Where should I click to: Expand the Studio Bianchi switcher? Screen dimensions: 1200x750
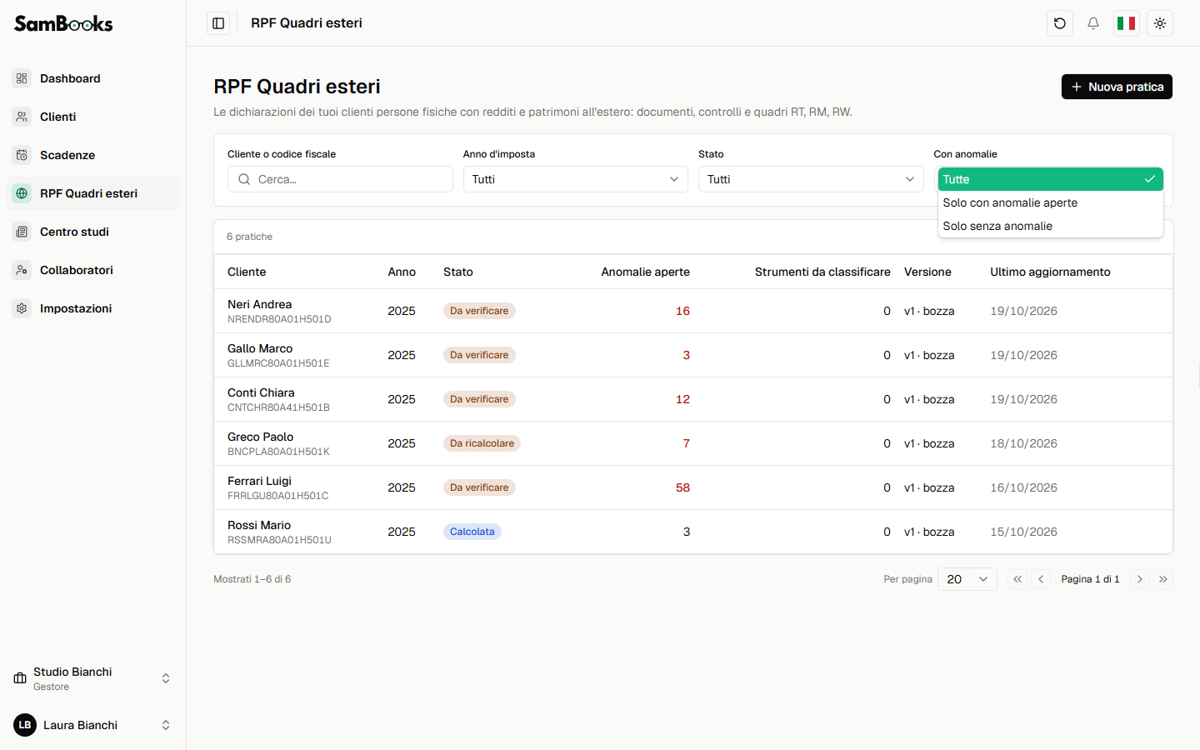[92, 678]
